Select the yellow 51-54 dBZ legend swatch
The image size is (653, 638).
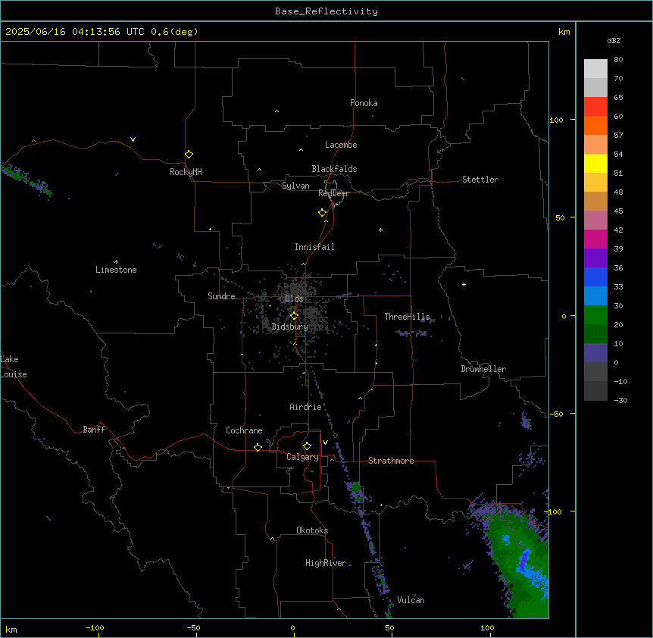(595, 163)
